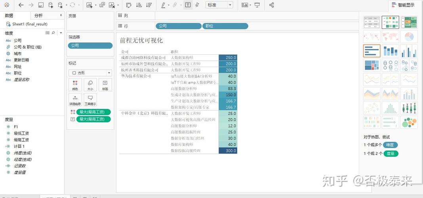Sort ascending toolbar icon
Screen dimensions: 423x198
(x=139, y=5)
